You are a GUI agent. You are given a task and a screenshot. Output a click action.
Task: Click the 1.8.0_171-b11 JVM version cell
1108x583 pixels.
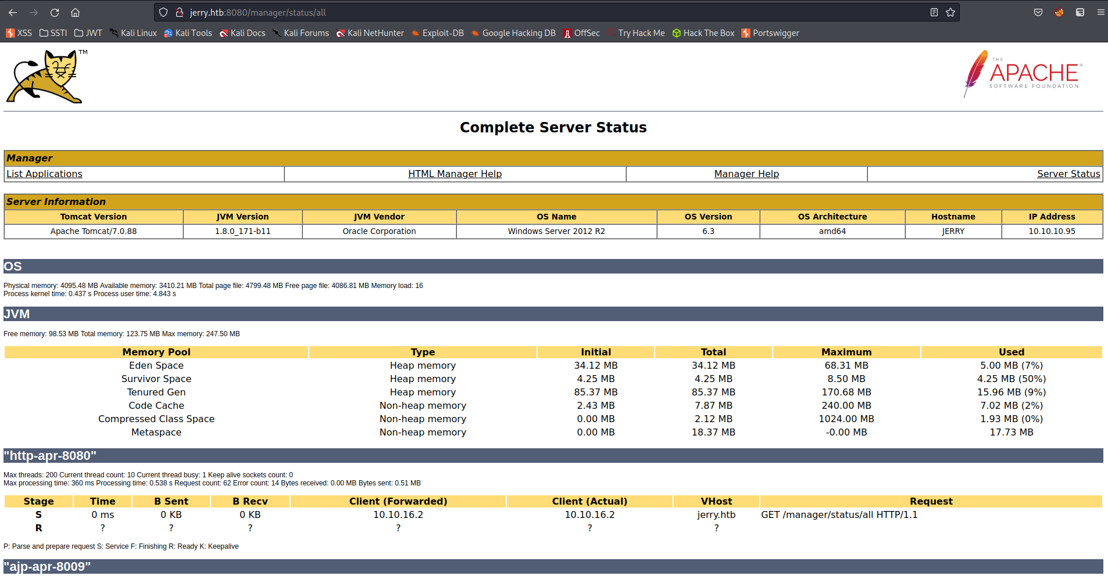243,231
